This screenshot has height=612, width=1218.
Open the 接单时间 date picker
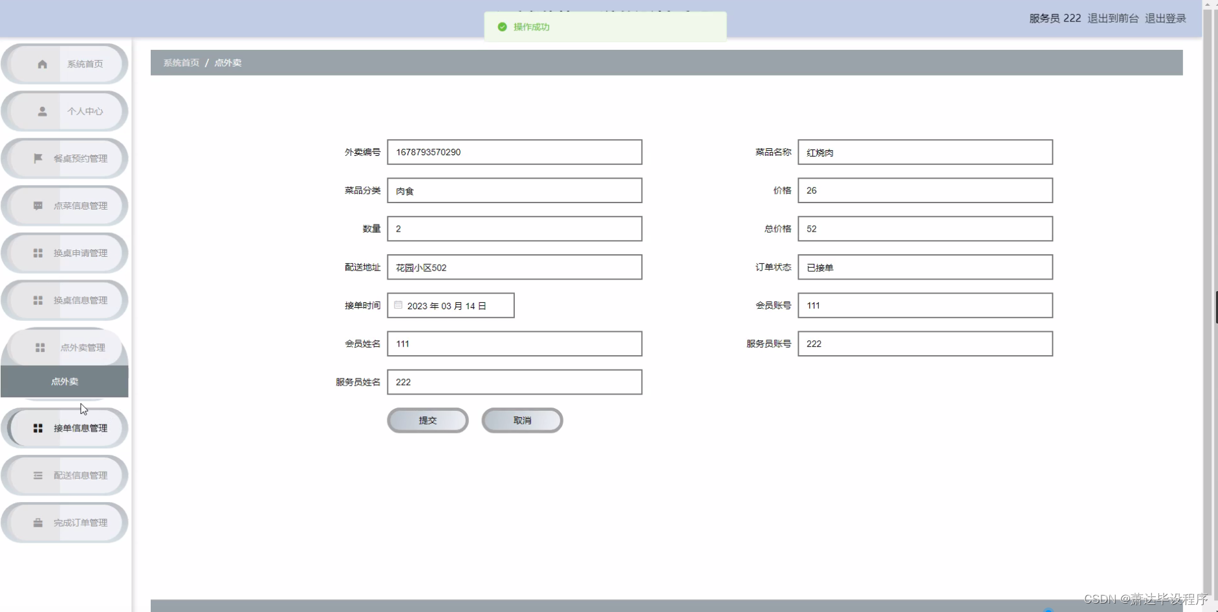coord(451,305)
